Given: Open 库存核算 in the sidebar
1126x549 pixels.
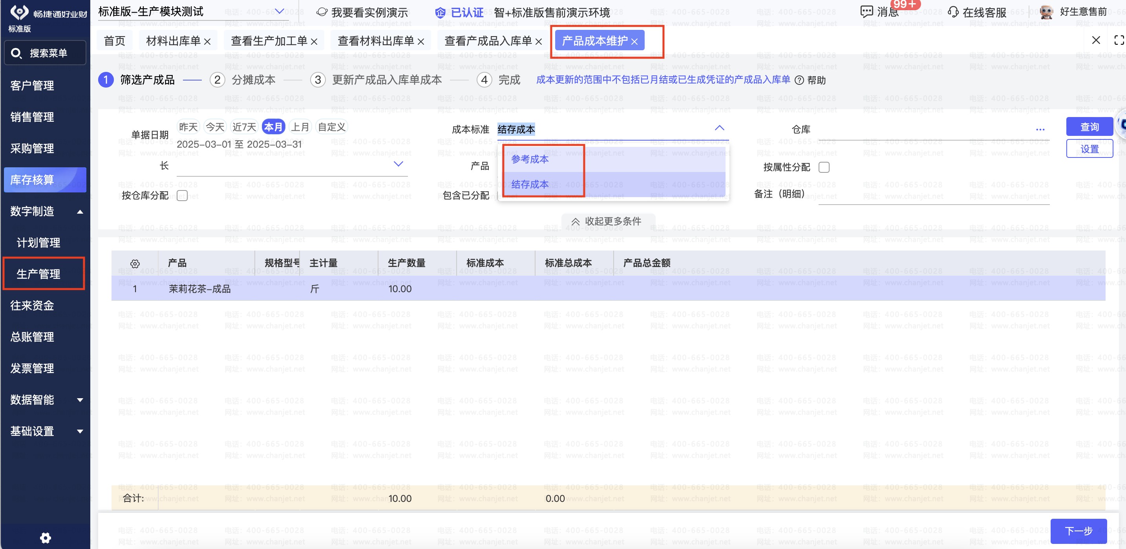Looking at the screenshot, I should [45, 180].
